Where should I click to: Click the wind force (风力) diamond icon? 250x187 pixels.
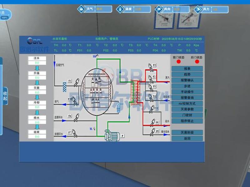[198, 9]
